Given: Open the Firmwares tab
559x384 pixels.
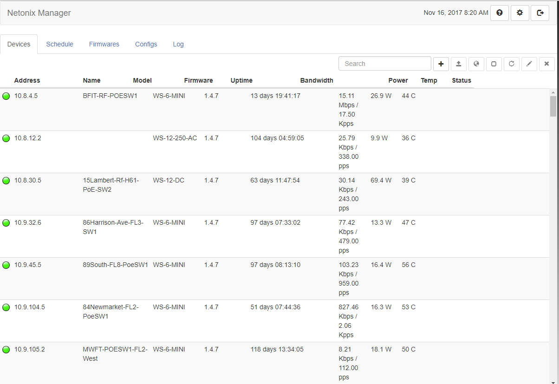Looking at the screenshot, I should pyautogui.click(x=104, y=44).
